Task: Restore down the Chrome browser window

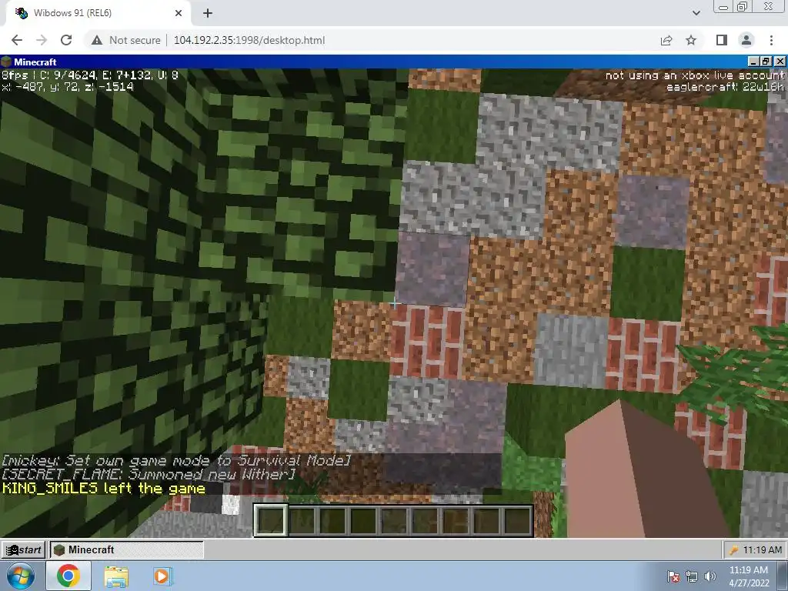Action: point(743,7)
